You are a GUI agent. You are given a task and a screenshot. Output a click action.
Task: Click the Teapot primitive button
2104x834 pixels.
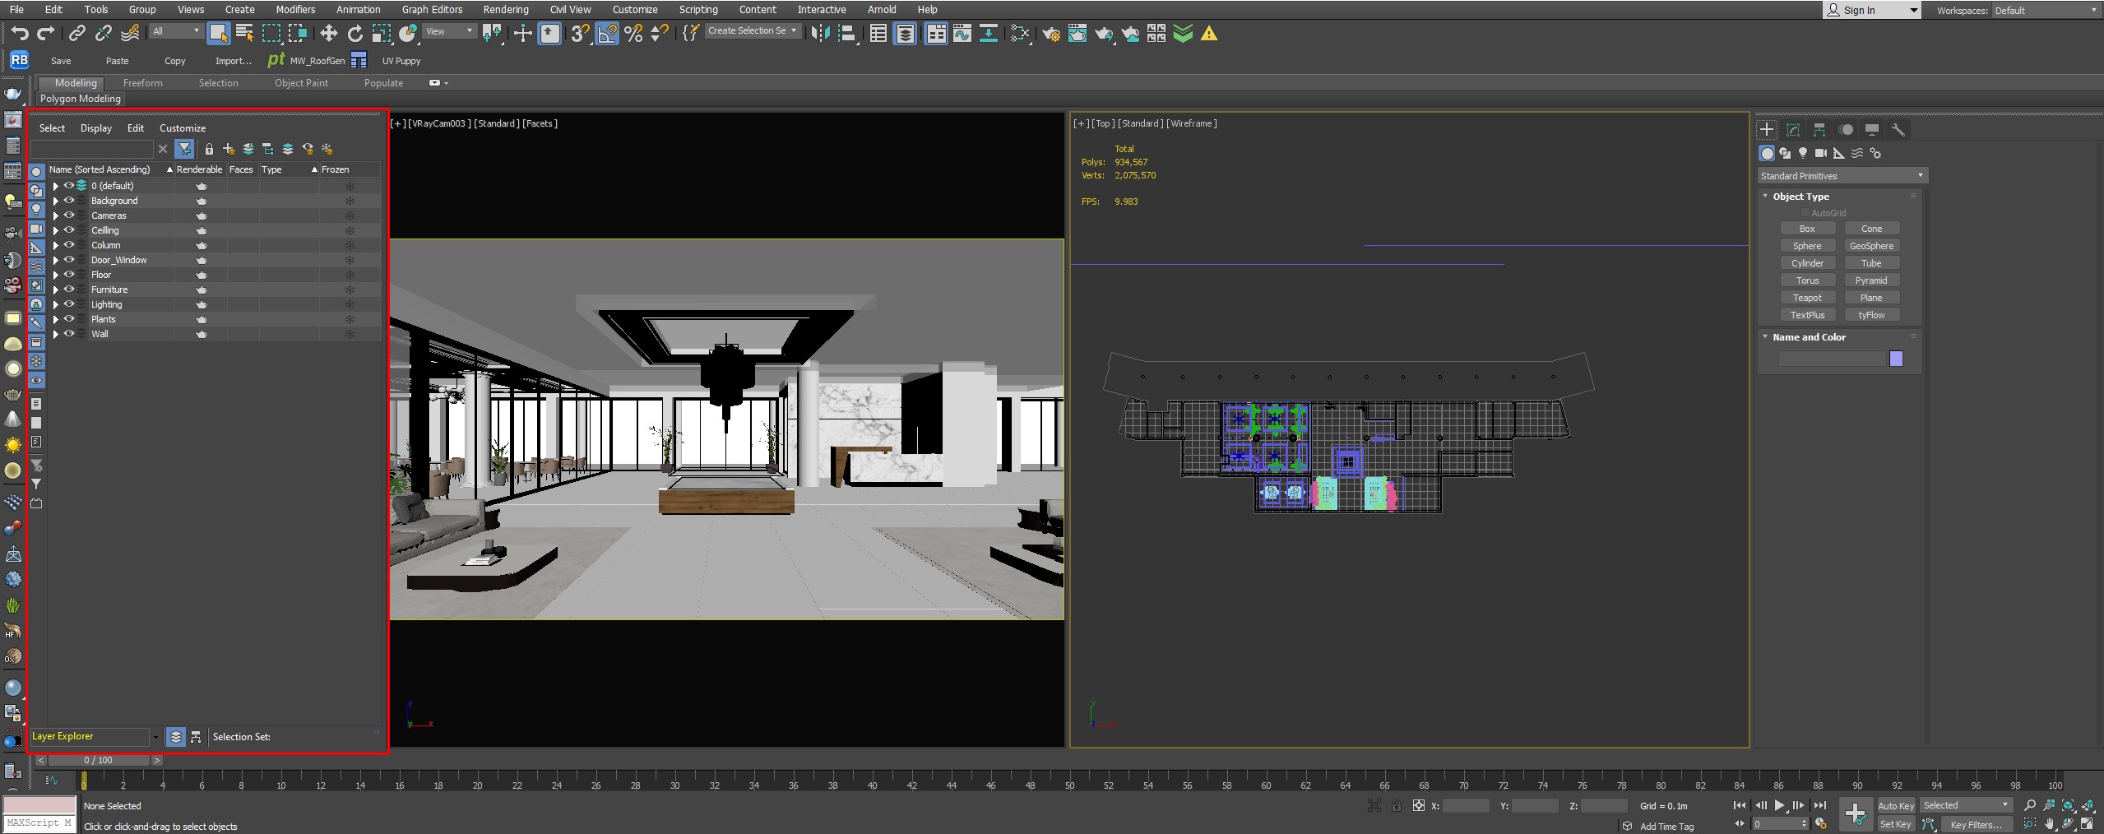tap(1807, 298)
